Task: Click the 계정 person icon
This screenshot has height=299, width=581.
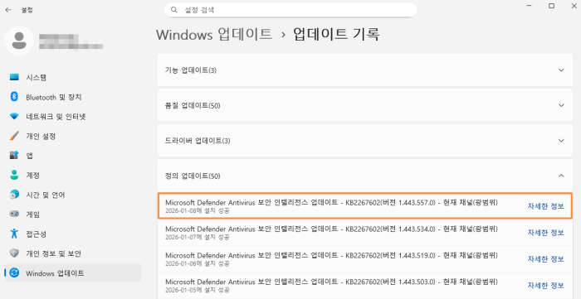Action: point(14,176)
